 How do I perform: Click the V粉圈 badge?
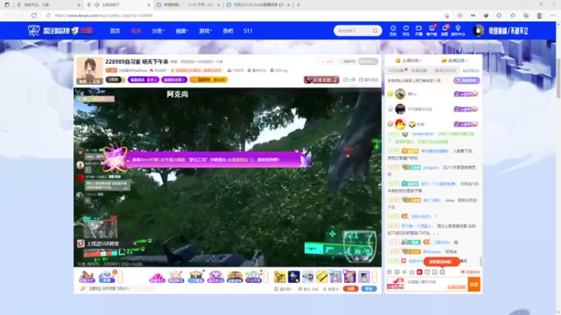click(115, 80)
